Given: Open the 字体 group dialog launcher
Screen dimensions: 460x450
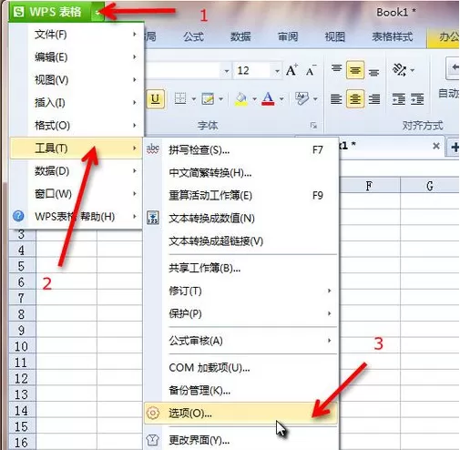Looking at the screenshot, I should point(313,125).
